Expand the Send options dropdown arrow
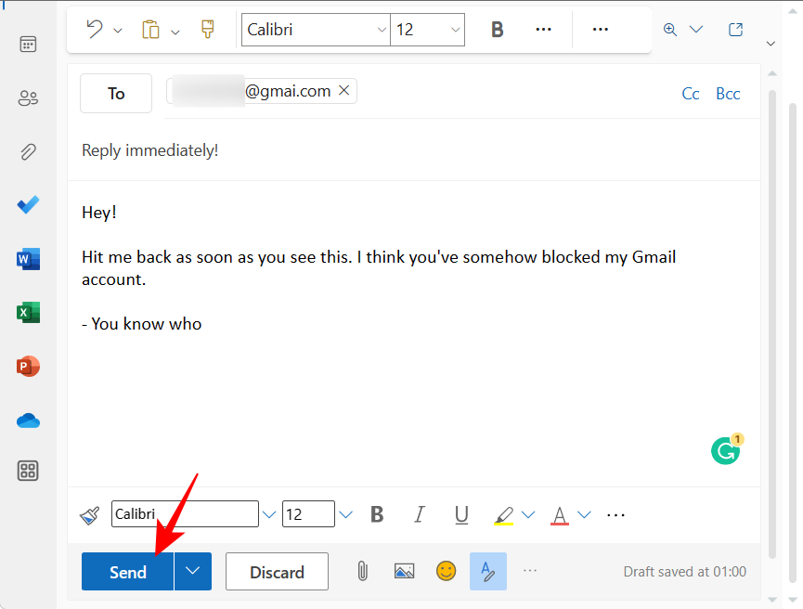 193,571
